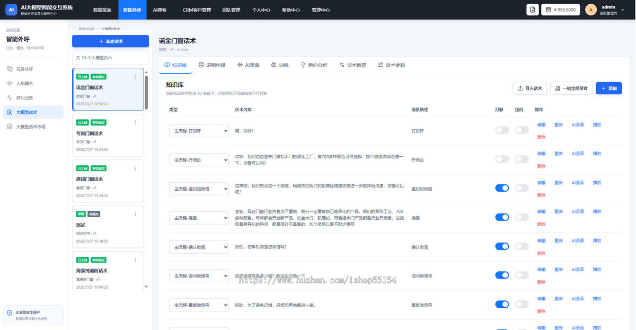636x330 pixels.
Task: Open the ¥995.0000 wallet balance
Action: [x=561, y=10]
